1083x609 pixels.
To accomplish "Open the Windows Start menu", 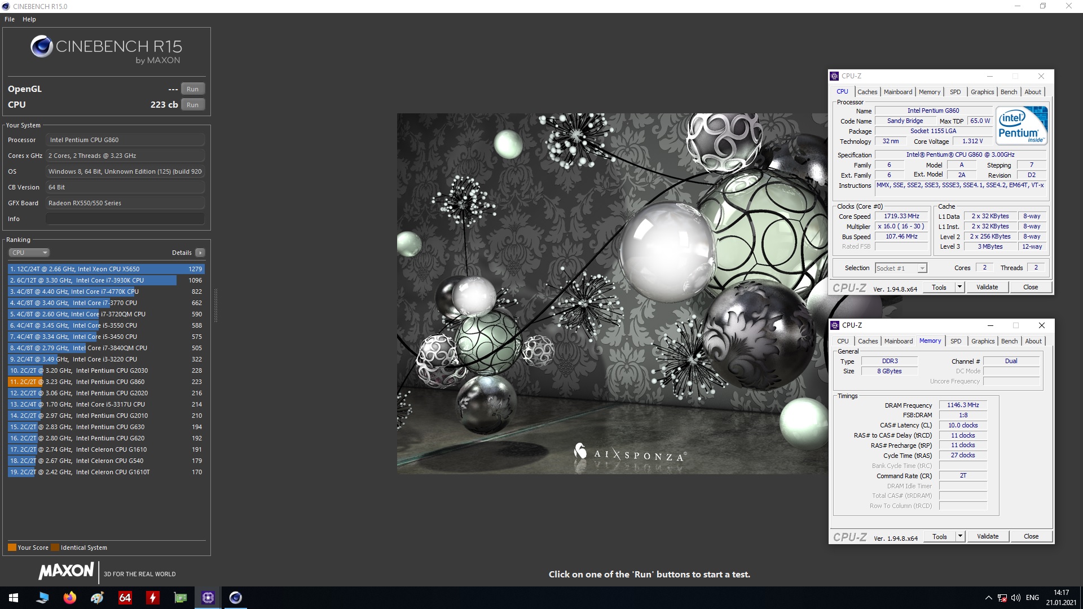I will coord(14,598).
